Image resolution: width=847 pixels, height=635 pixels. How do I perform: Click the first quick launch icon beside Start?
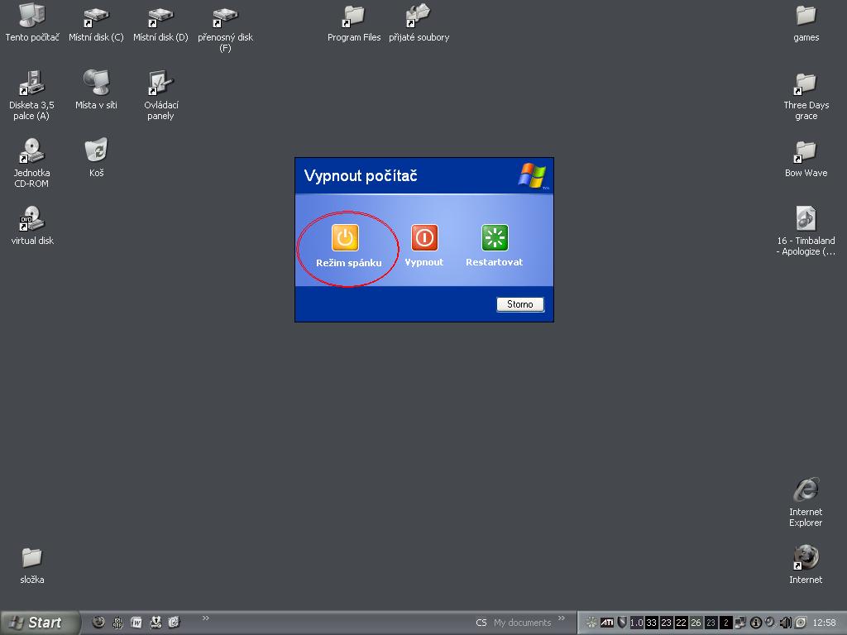98,623
